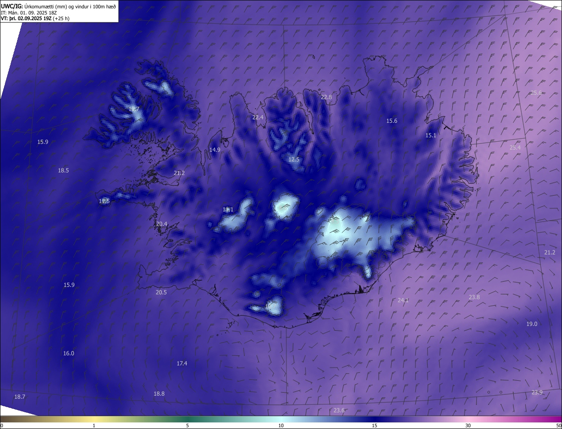The width and height of the screenshot is (562, 429).
Task: Click the map value 25.6
Action: click(x=536, y=93)
